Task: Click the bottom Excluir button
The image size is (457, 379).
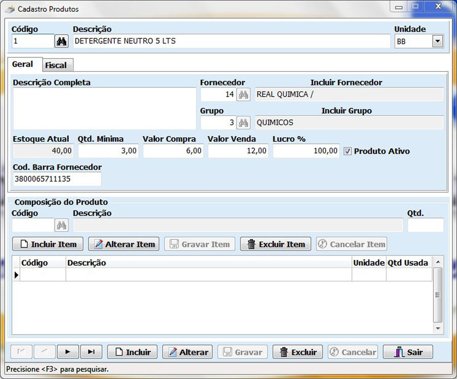Action: (298, 352)
